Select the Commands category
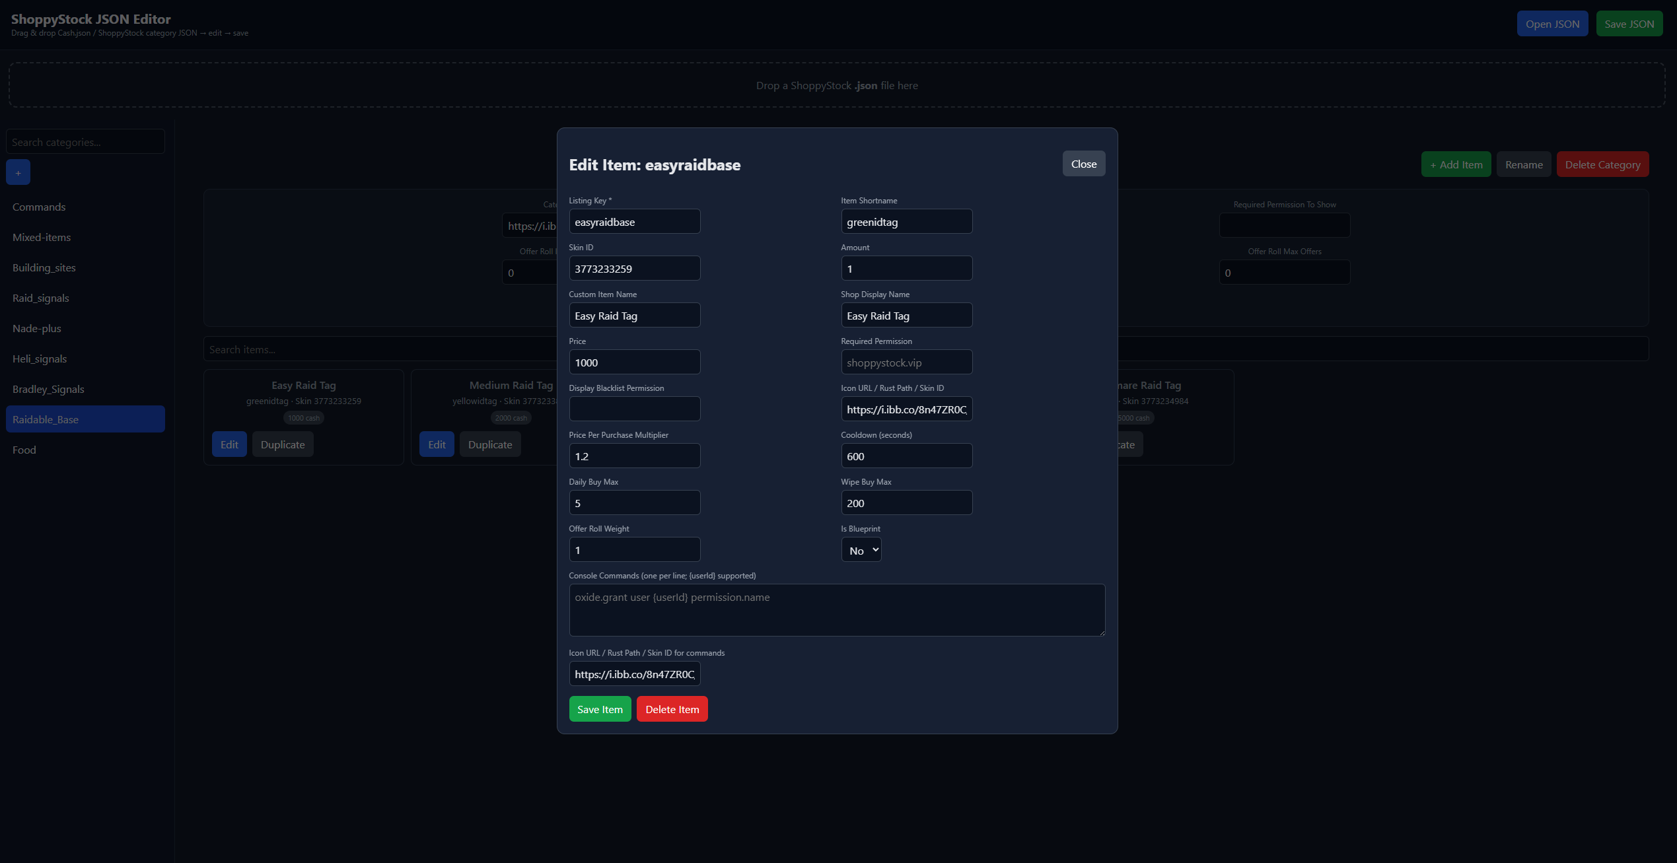The height and width of the screenshot is (863, 1677). point(85,207)
